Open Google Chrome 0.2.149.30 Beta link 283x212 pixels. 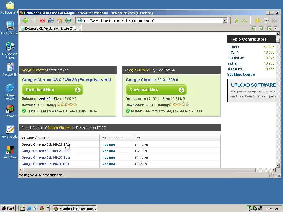coord(46,158)
